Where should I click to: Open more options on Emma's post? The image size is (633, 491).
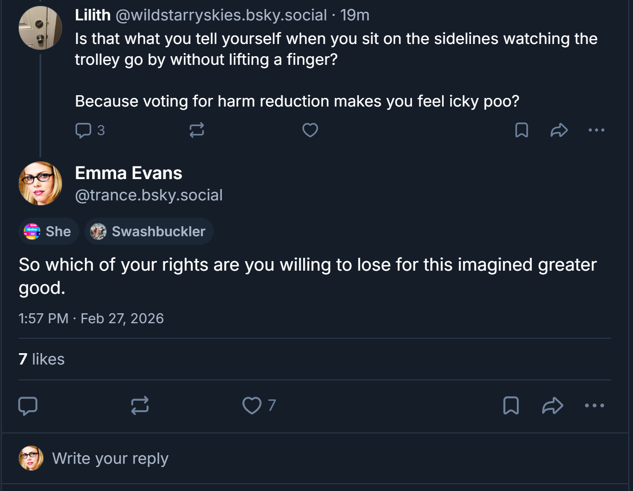coord(594,406)
